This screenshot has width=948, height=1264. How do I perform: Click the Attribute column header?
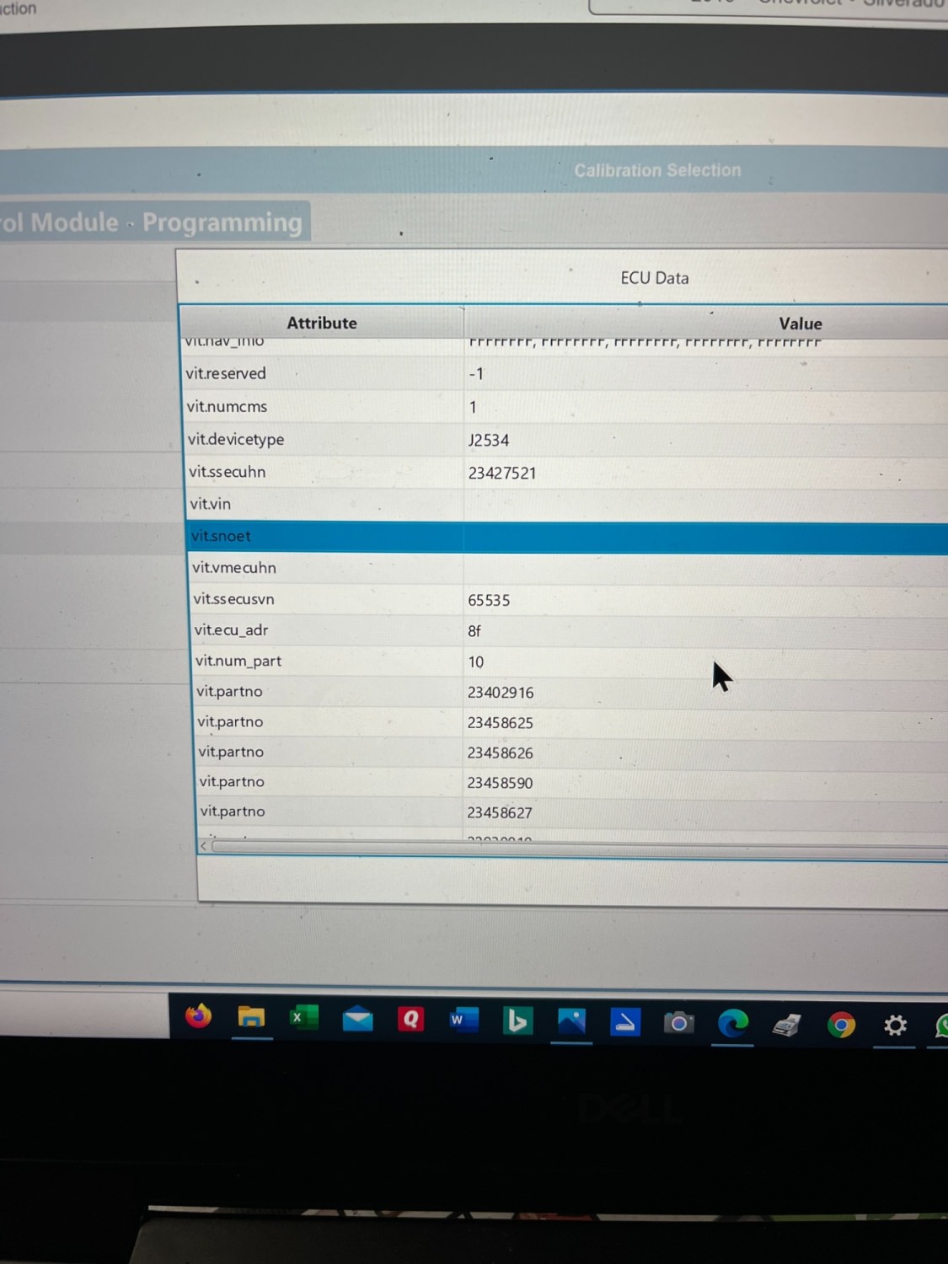click(322, 323)
